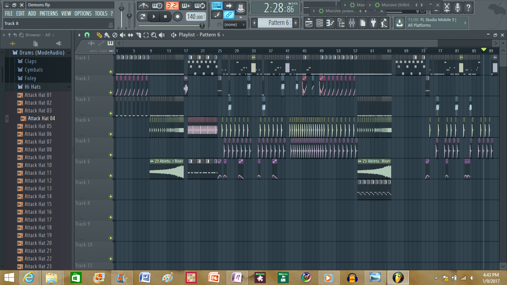
Task: Open the ADD menu
Action: coord(32,13)
